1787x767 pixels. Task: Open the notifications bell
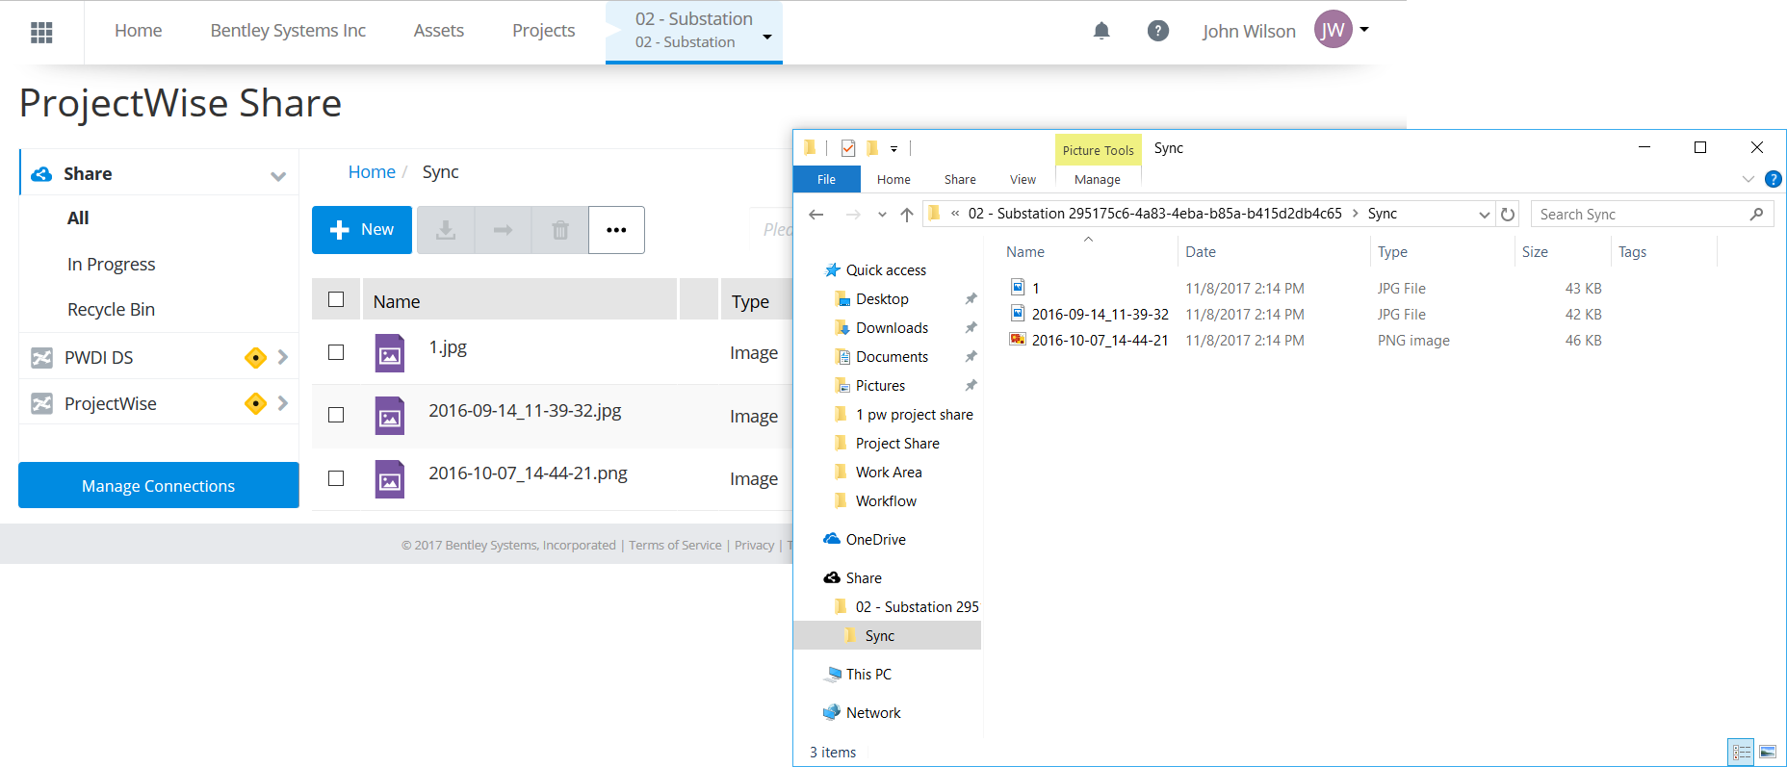(x=1101, y=31)
